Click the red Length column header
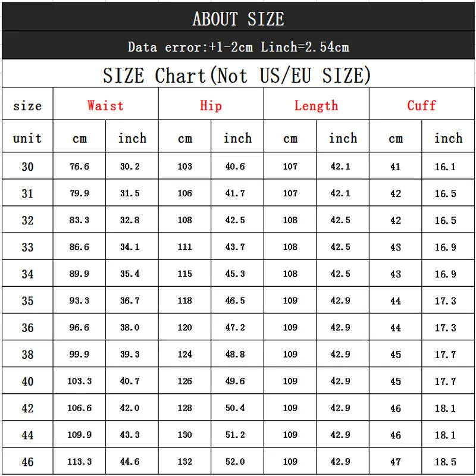The width and height of the screenshot is (476, 476). pos(316,106)
